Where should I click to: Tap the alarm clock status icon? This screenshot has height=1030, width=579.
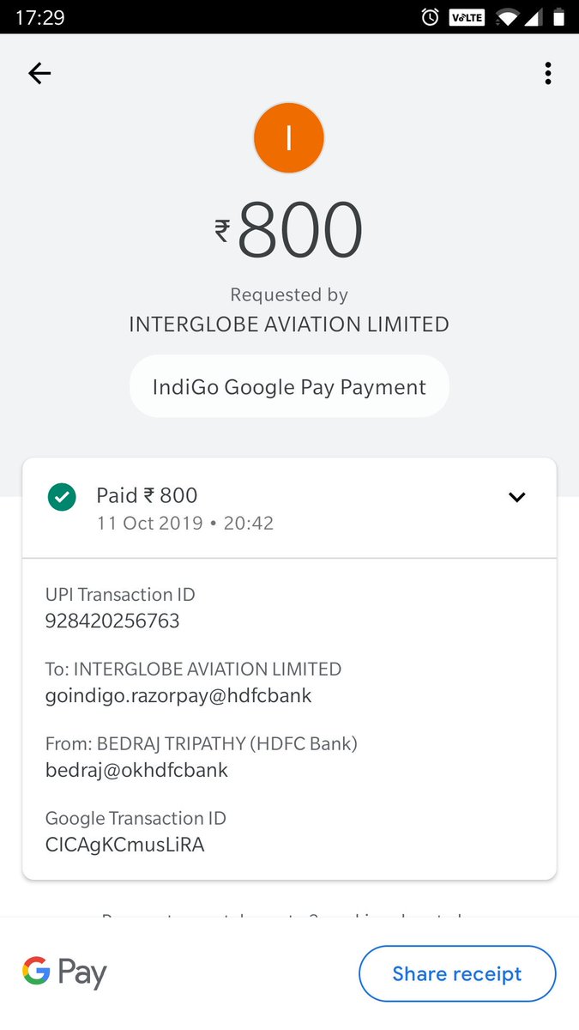[430, 17]
